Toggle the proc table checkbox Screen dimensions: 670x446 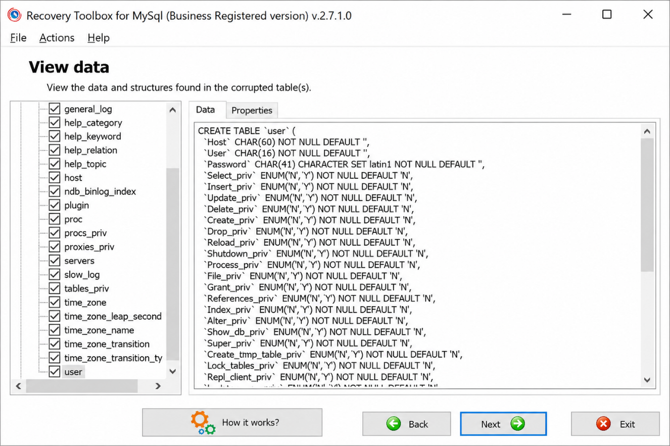(x=55, y=219)
